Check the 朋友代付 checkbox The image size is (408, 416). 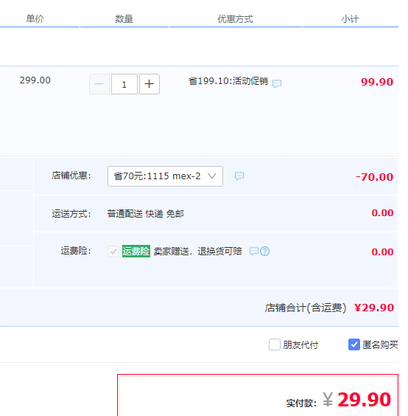[x=275, y=344]
